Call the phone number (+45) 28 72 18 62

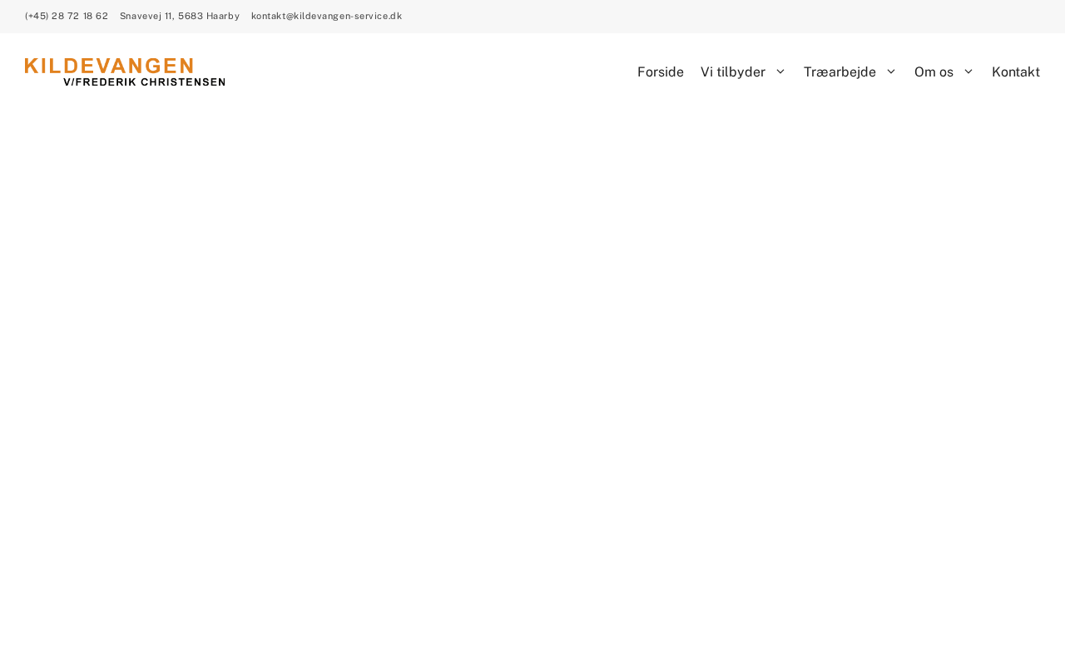[x=67, y=16]
